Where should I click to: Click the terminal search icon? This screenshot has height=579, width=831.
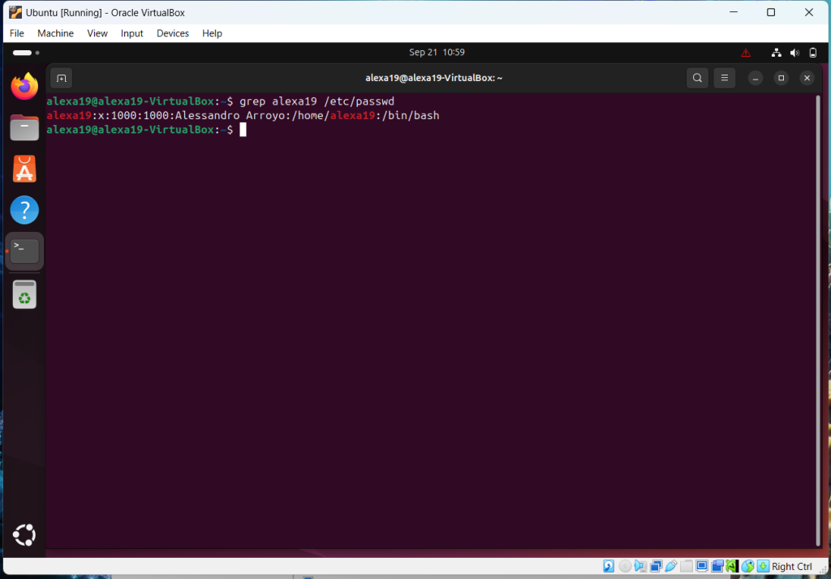coord(697,79)
